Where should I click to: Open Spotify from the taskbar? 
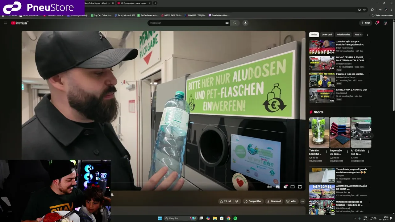(235, 218)
